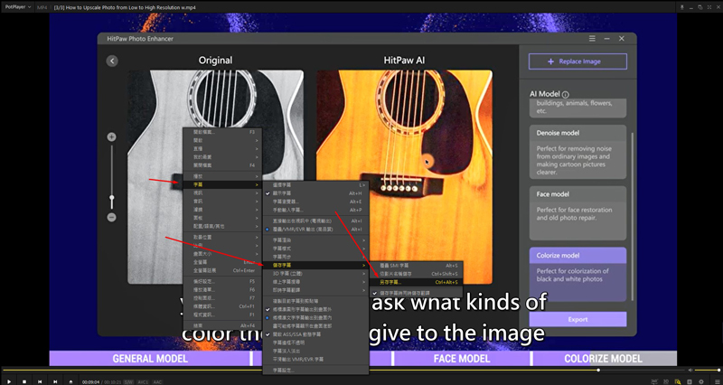Click the video title '[3/3] How to Upscale Photo'
The image size is (723, 385).
coord(125,7)
